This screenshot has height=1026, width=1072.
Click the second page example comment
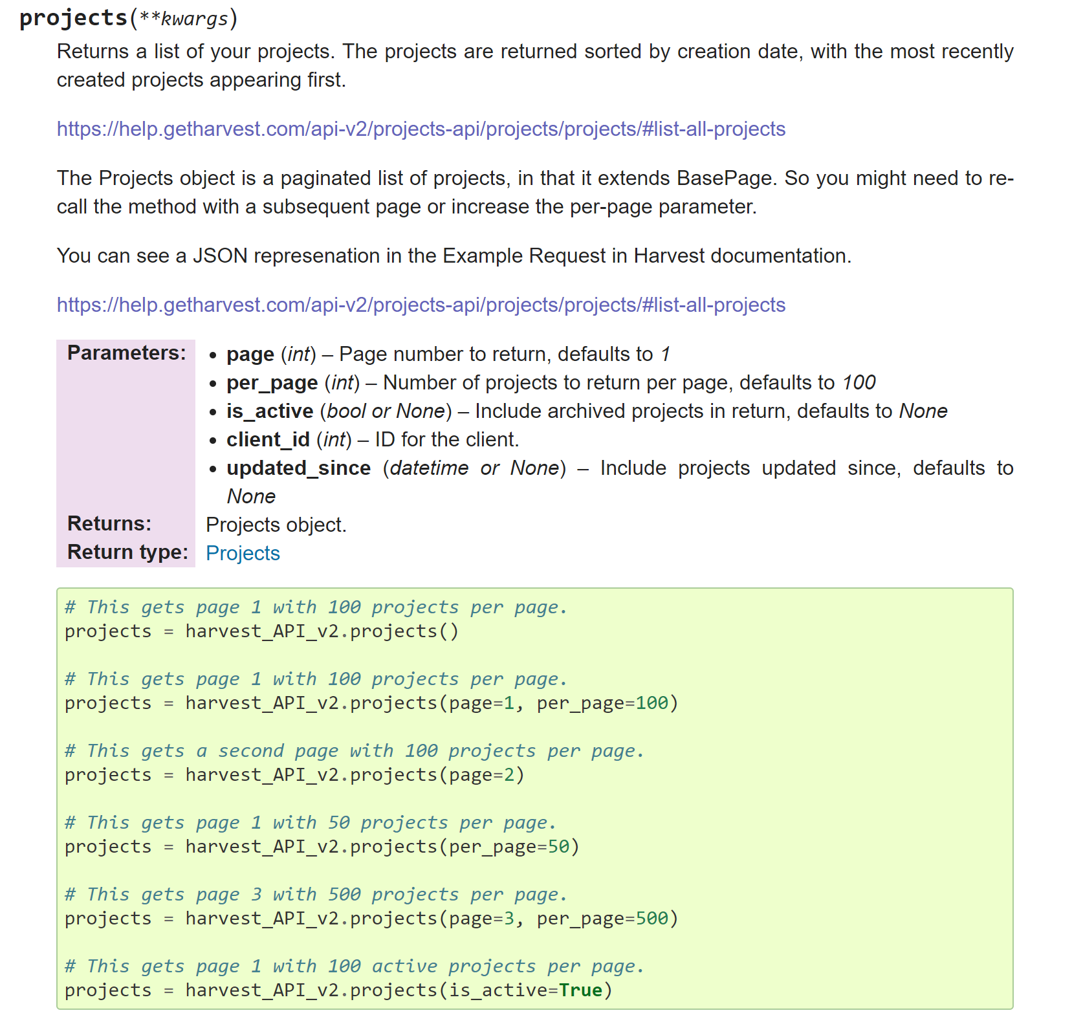pyautogui.click(x=353, y=750)
